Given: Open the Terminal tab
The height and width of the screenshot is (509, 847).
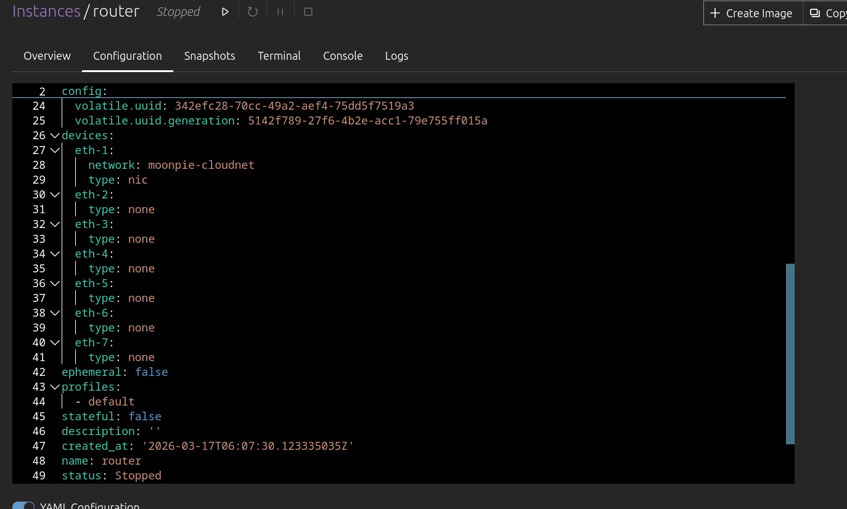Looking at the screenshot, I should (x=279, y=55).
